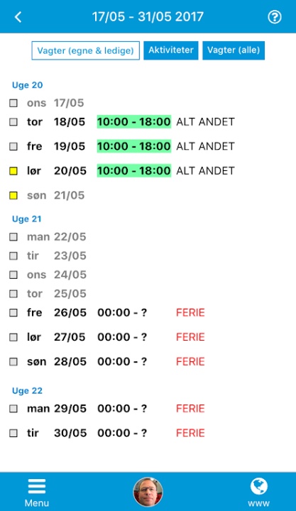The image size is (296, 511).
Task: Switch to the Aktiviteter tab
Action: 171,50
